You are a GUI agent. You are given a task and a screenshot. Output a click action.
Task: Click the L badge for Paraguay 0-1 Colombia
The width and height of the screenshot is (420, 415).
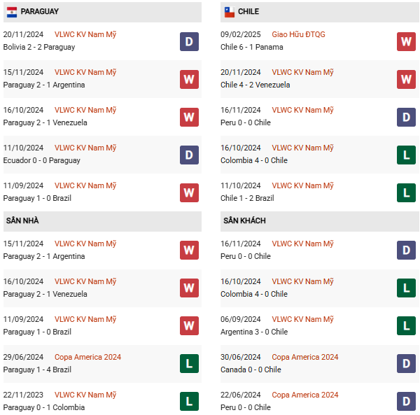point(189,401)
